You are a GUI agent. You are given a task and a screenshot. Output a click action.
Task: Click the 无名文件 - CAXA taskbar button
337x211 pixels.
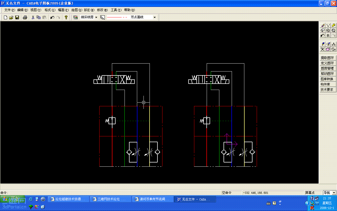pyautogui.click(x=195, y=199)
